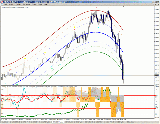Click the chart document icon beside Datei
This screenshot has width=160, height=124.
coord(2,4)
